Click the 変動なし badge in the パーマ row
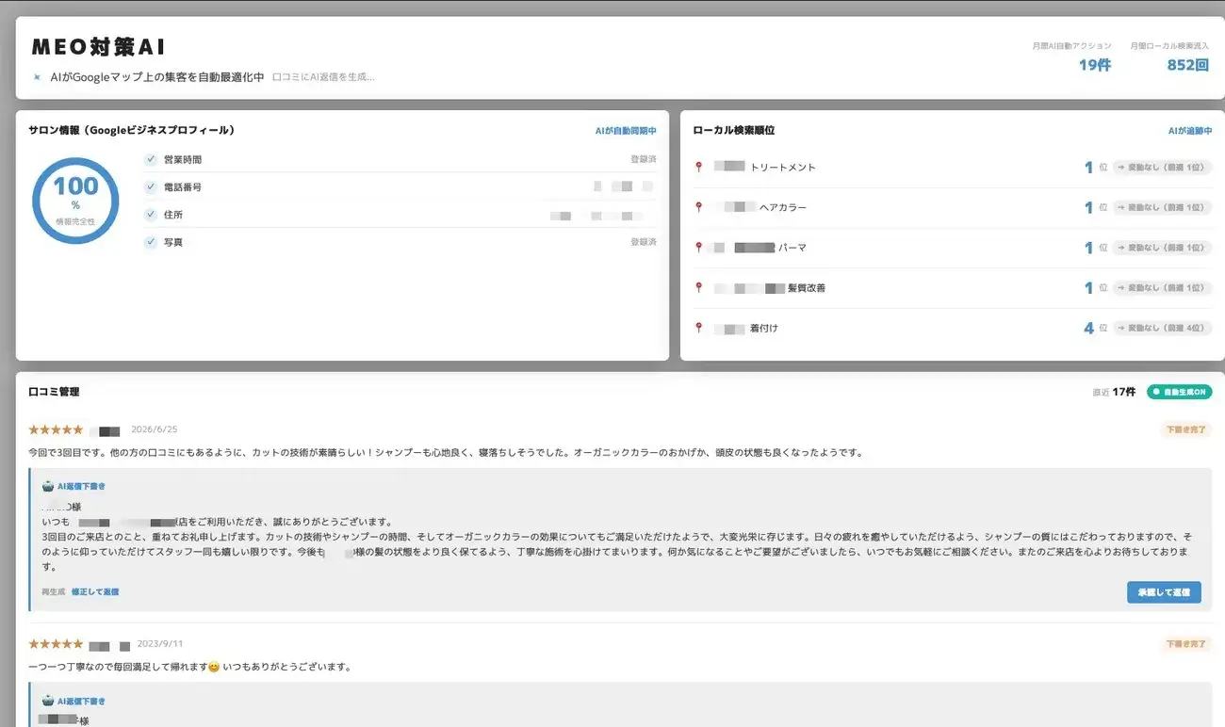Screen dimensions: 1225x727 1162,248
